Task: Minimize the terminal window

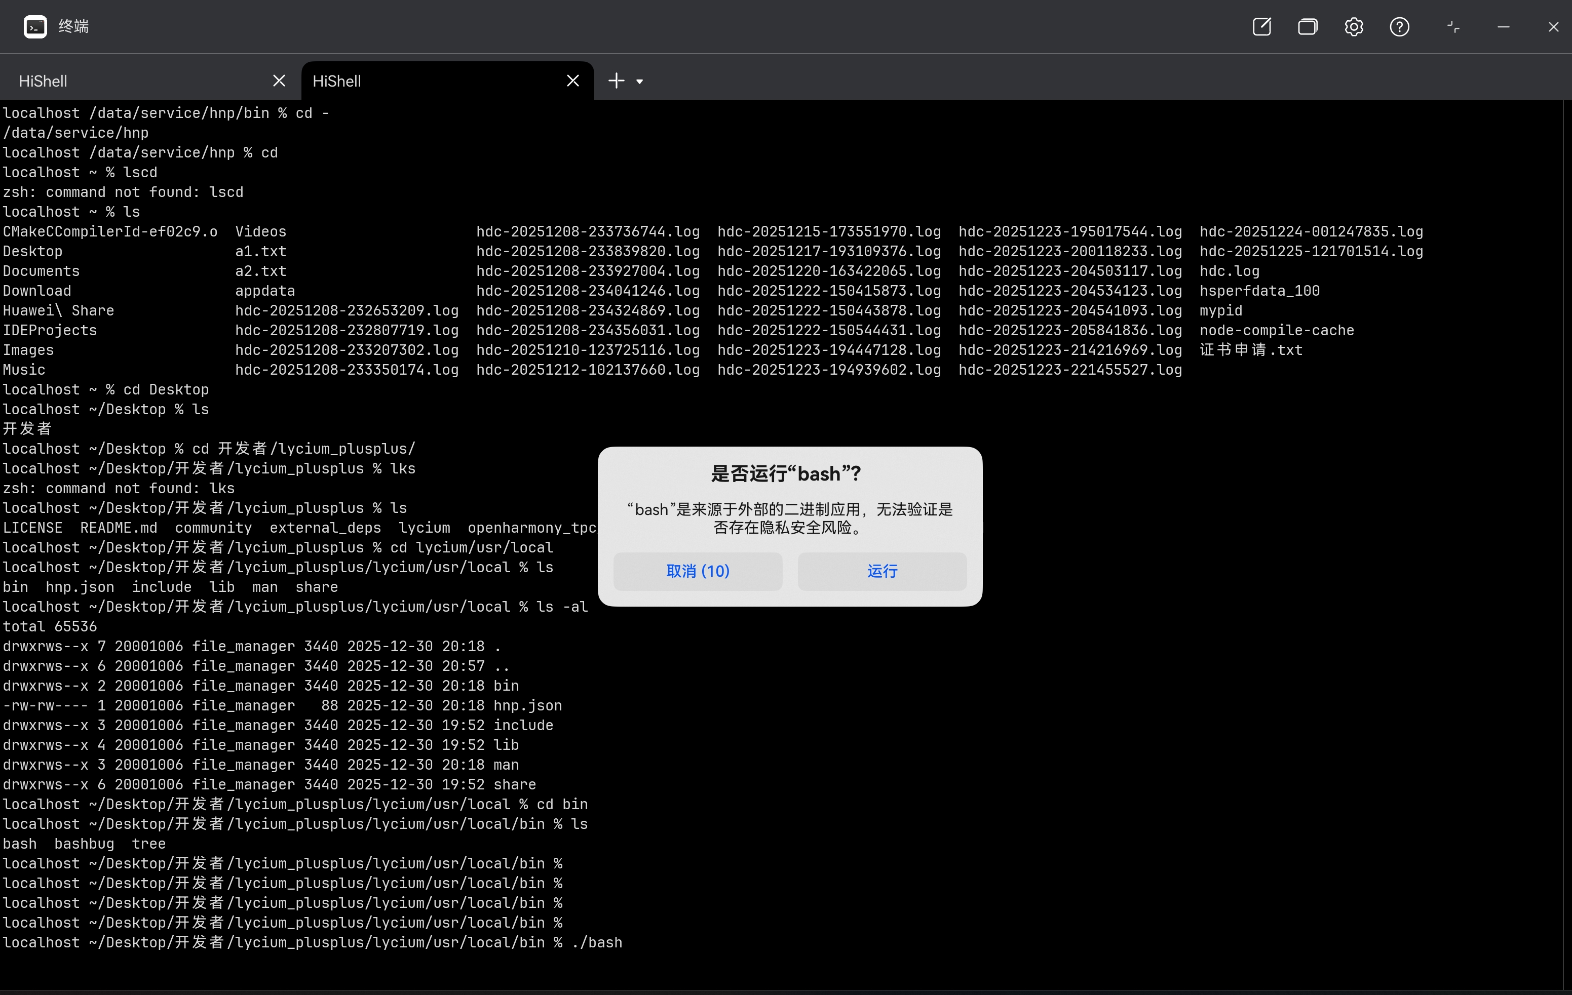Action: (1504, 27)
